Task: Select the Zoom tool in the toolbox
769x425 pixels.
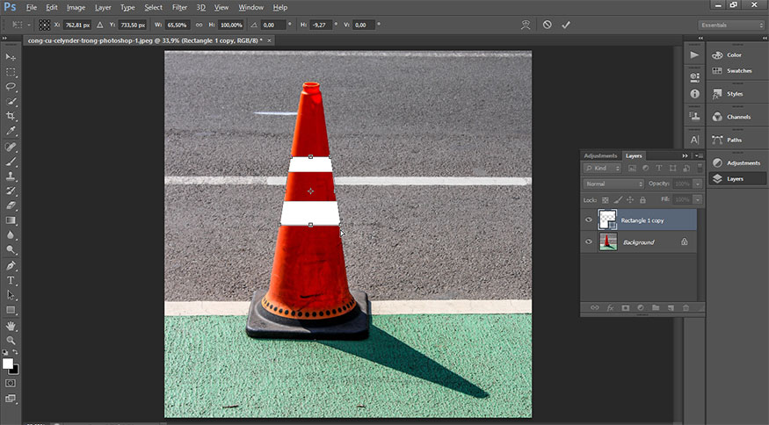Action: coord(11,340)
